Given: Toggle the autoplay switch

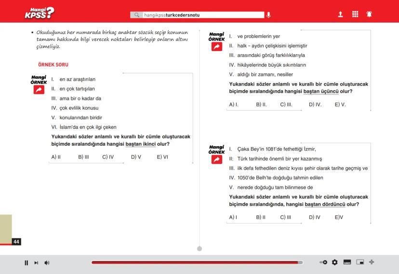Looking at the screenshot, I should 323,262.
